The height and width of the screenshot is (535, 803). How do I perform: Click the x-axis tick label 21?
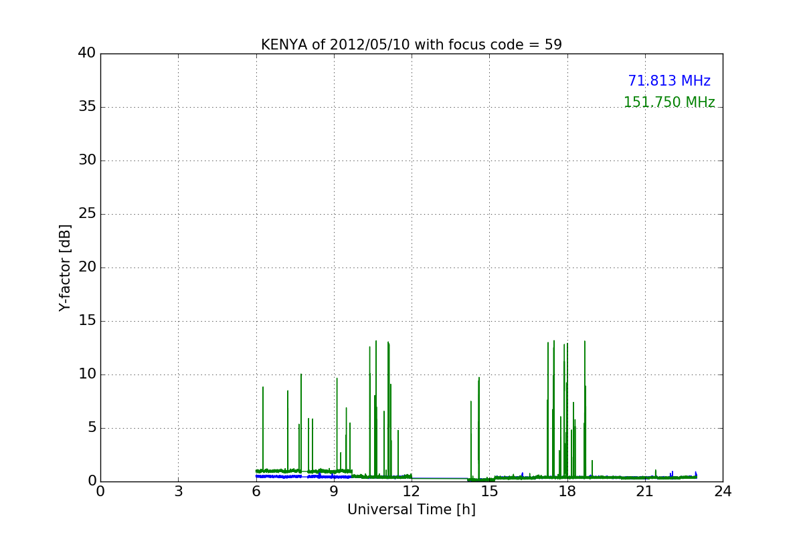click(645, 492)
